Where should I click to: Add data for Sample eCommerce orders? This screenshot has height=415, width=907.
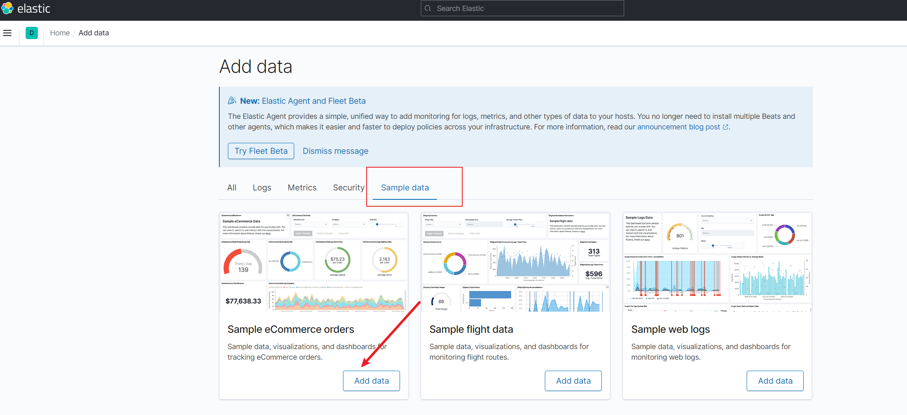click(371, 381)
